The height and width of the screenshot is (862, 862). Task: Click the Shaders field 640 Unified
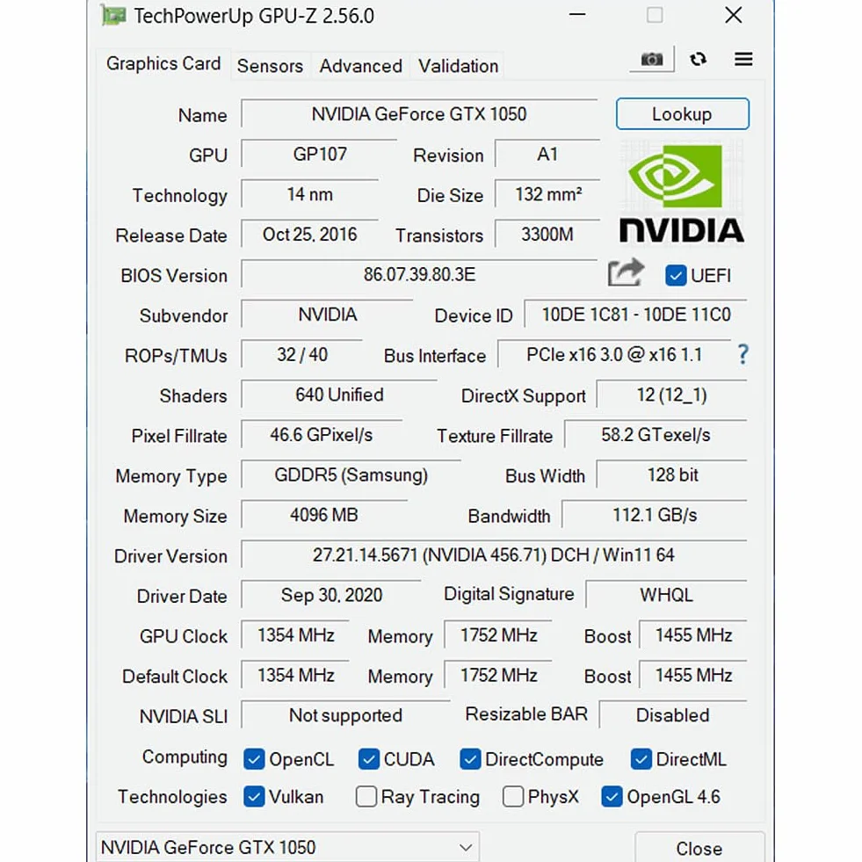point(339,395)
